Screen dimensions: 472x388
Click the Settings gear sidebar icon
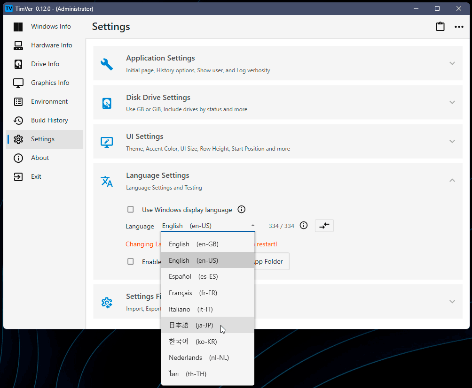click(x=18, y=139)
